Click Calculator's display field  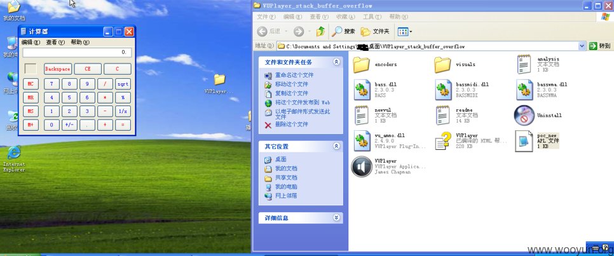point(77,53)
